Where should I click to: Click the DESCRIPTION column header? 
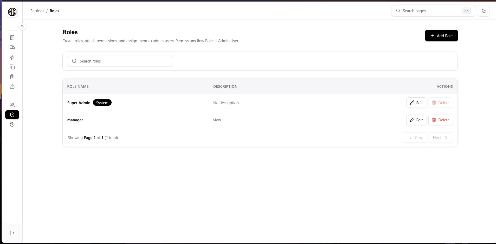[x=225, y=86]
